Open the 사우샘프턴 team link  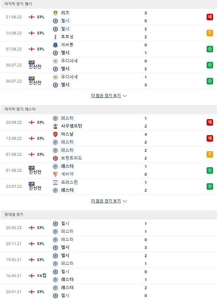pyautogui.click(x=71, y=126)
